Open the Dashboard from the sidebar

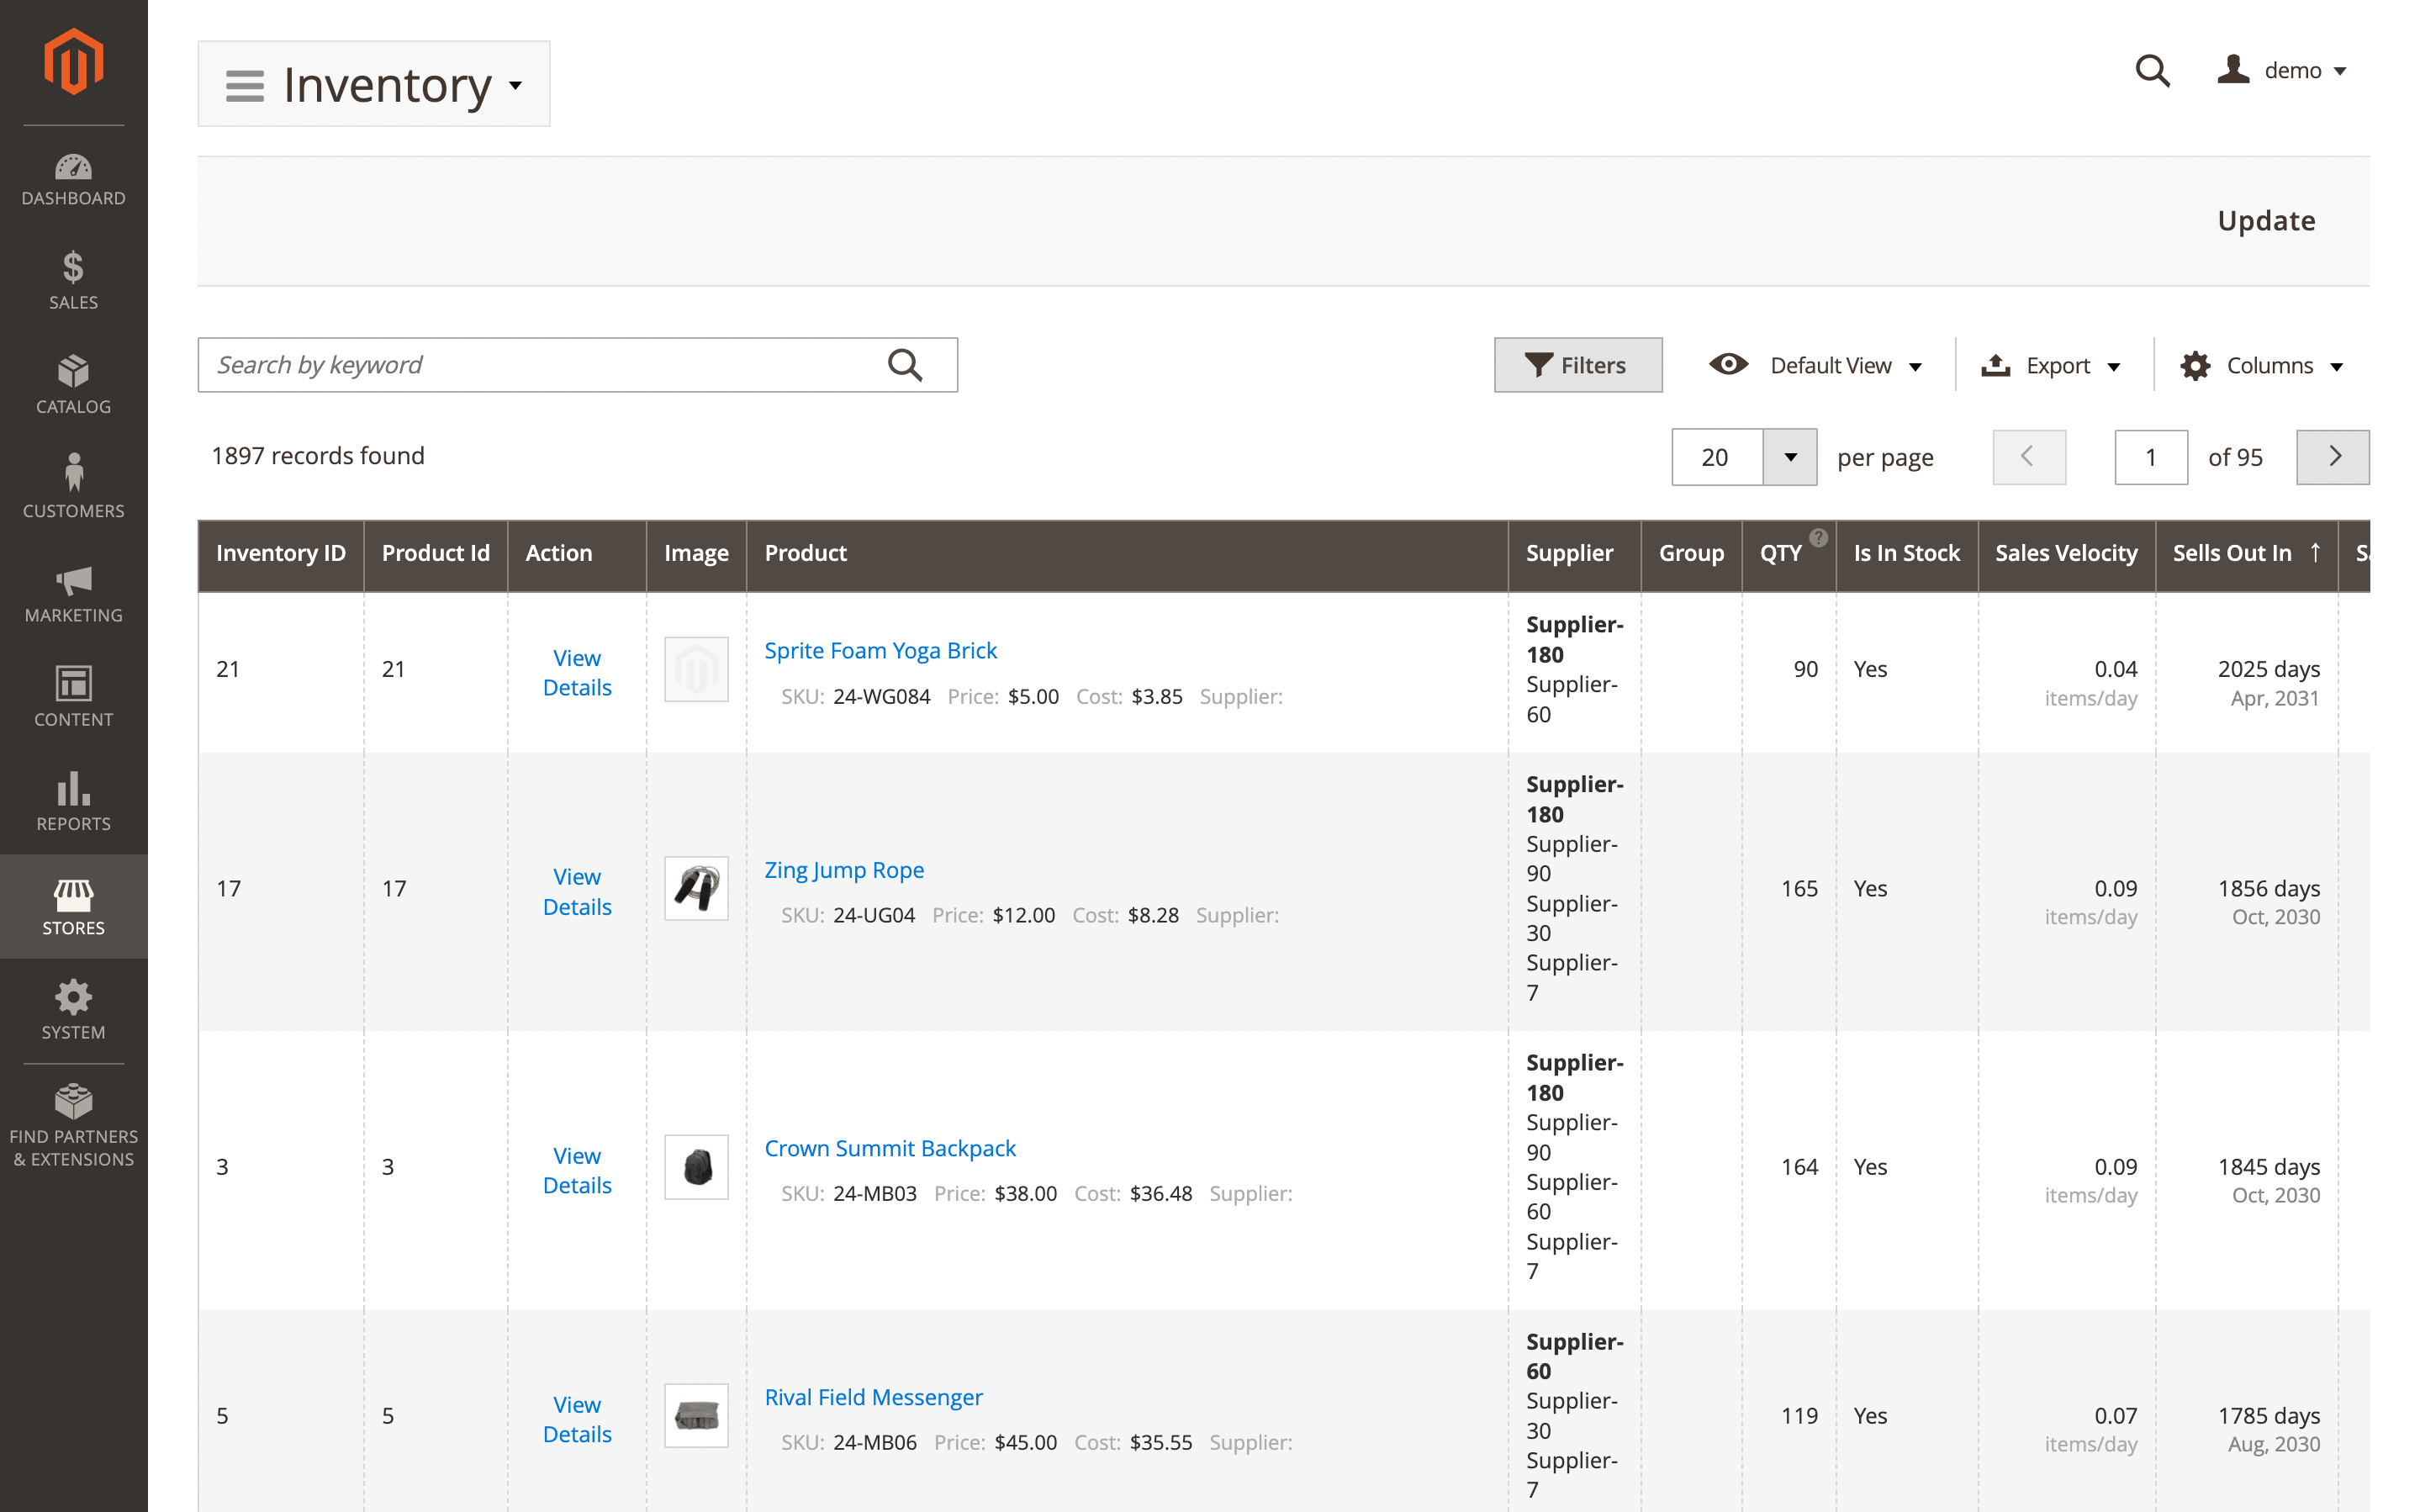tap(73, 178)
